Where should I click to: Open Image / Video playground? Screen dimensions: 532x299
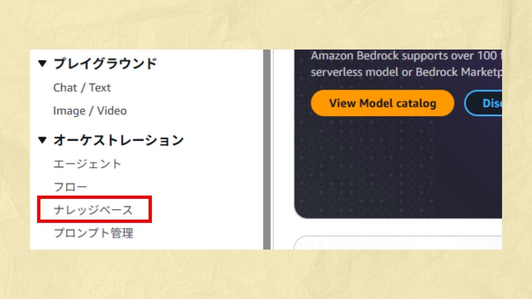coord(90,111)
